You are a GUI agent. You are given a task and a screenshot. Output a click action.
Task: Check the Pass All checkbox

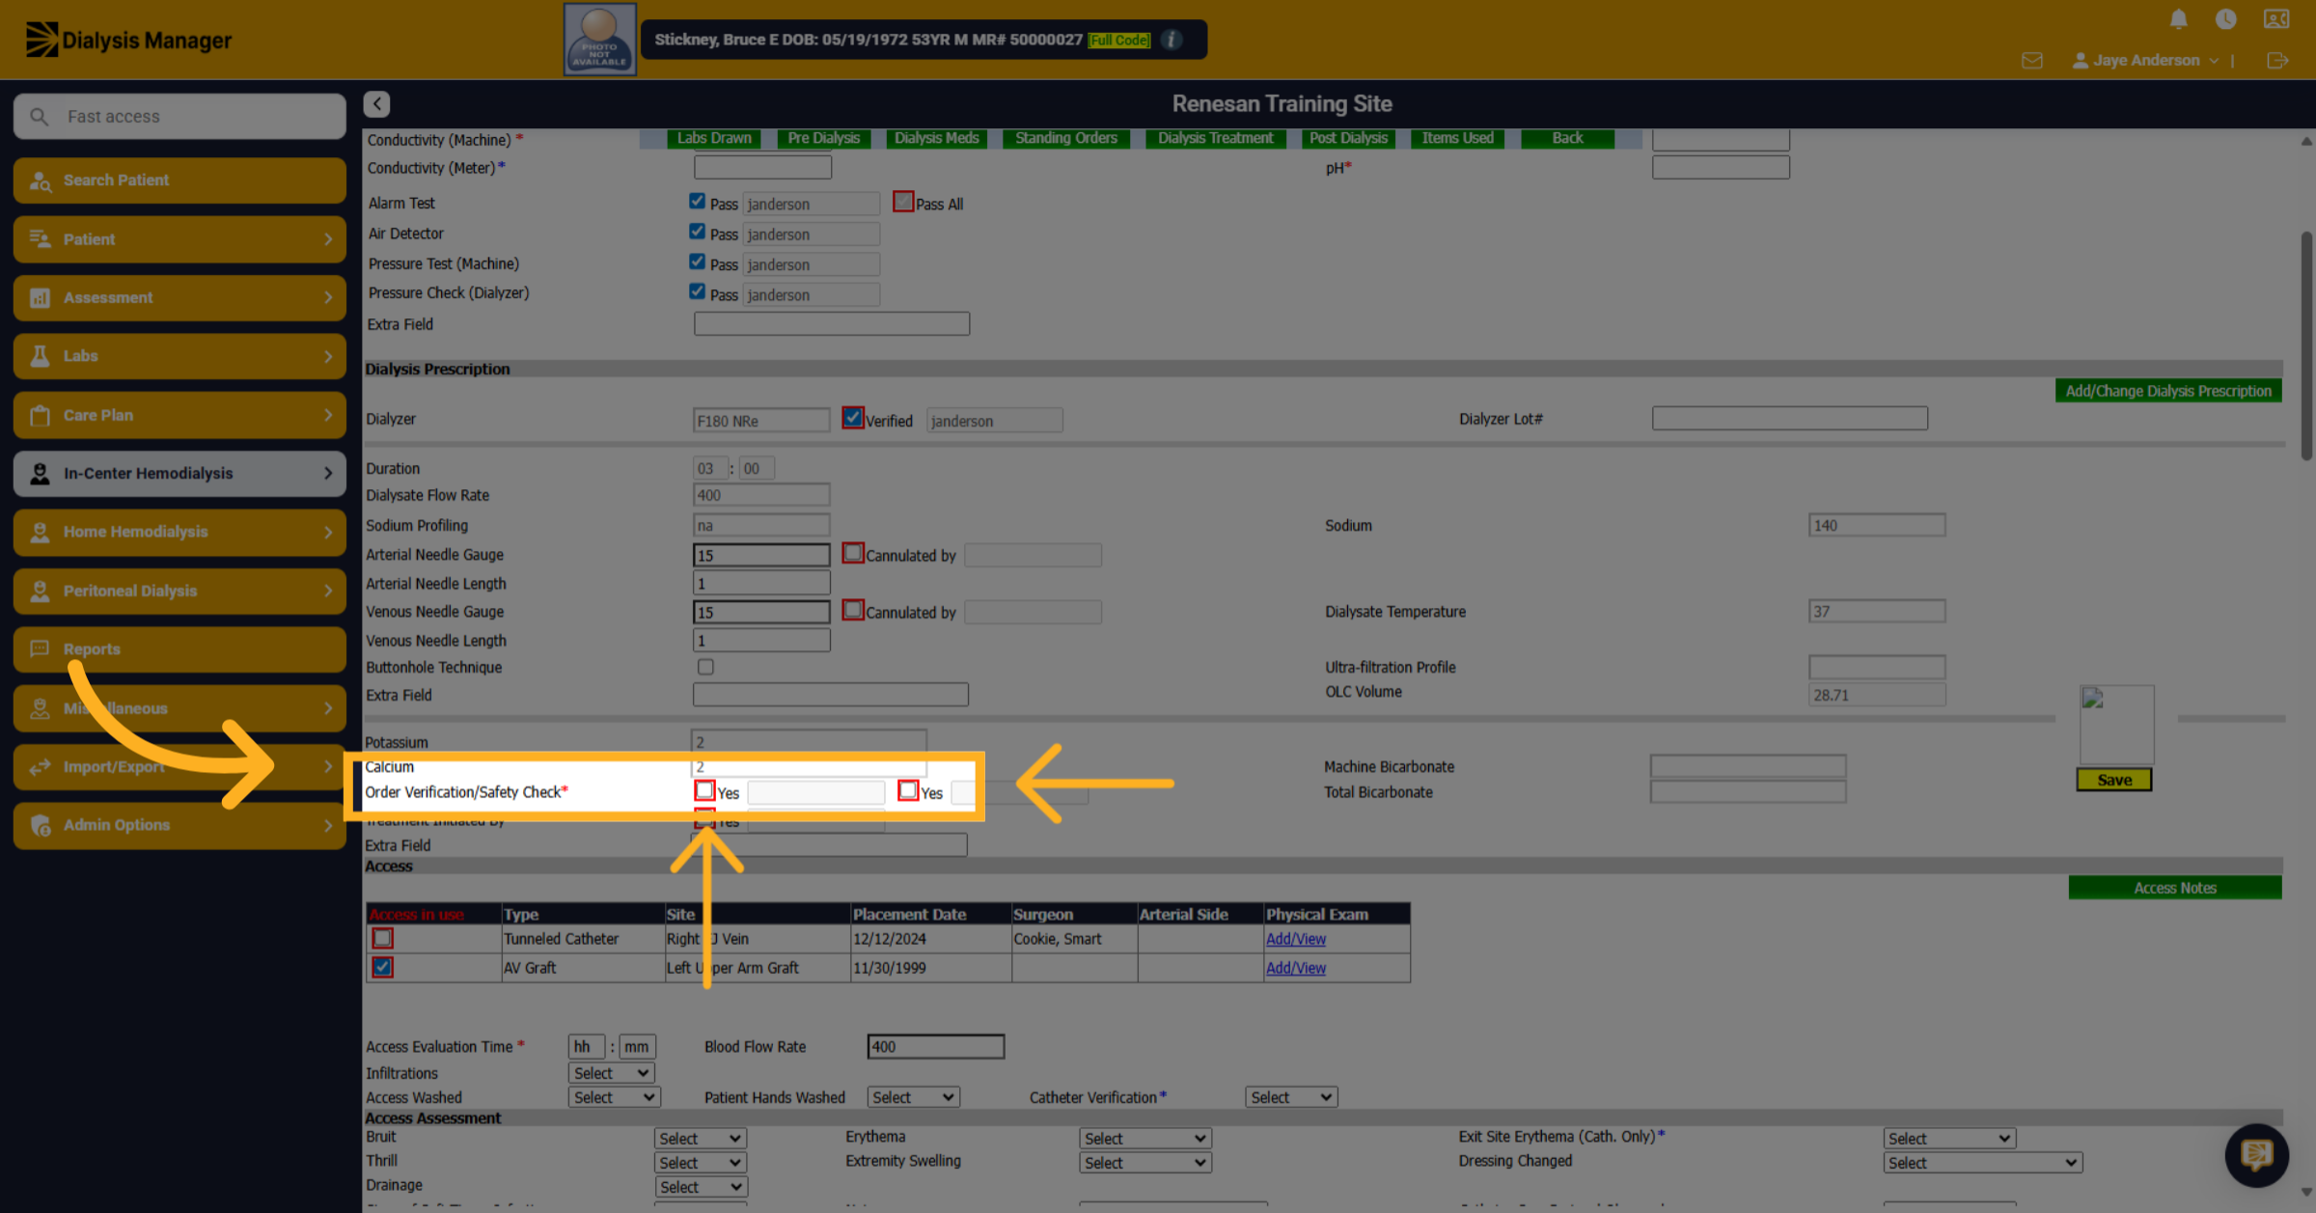(903, 202)
